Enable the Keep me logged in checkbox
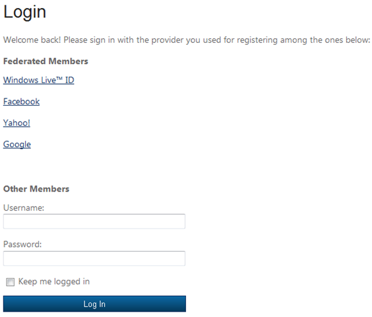The image size is (372, 317). point(10,282)
